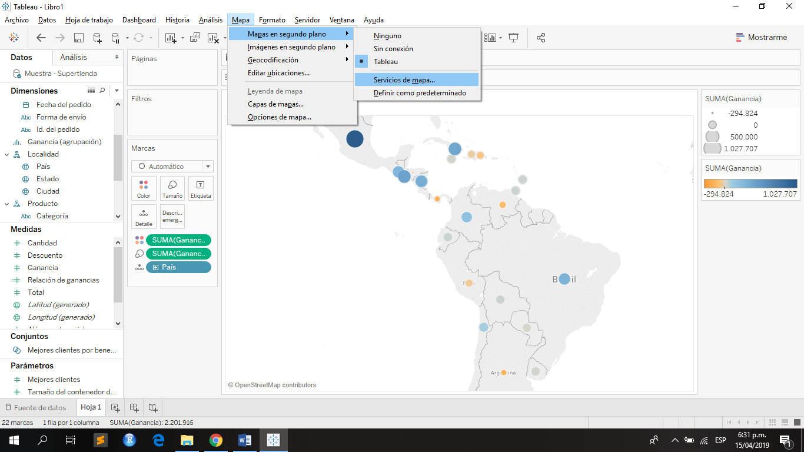
Task: Select the Color mark card icon
Action: 144,188
